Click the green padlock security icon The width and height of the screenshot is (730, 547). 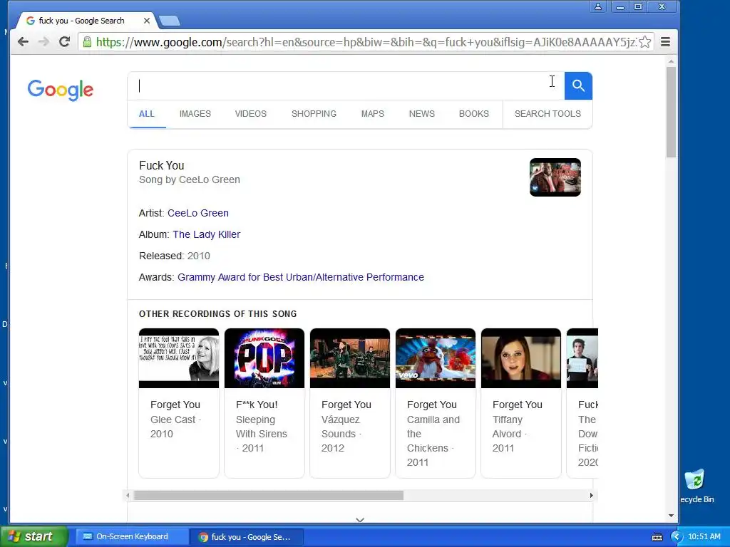(x=87, y=42)
